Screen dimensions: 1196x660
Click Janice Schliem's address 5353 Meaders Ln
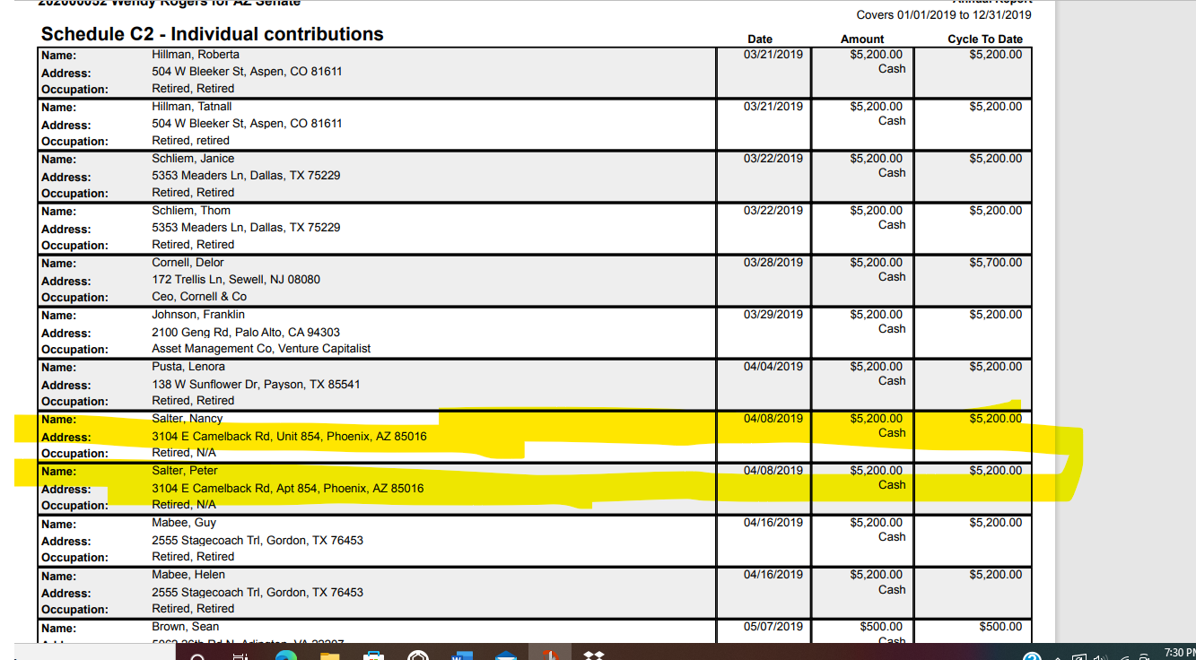(246, 175)
